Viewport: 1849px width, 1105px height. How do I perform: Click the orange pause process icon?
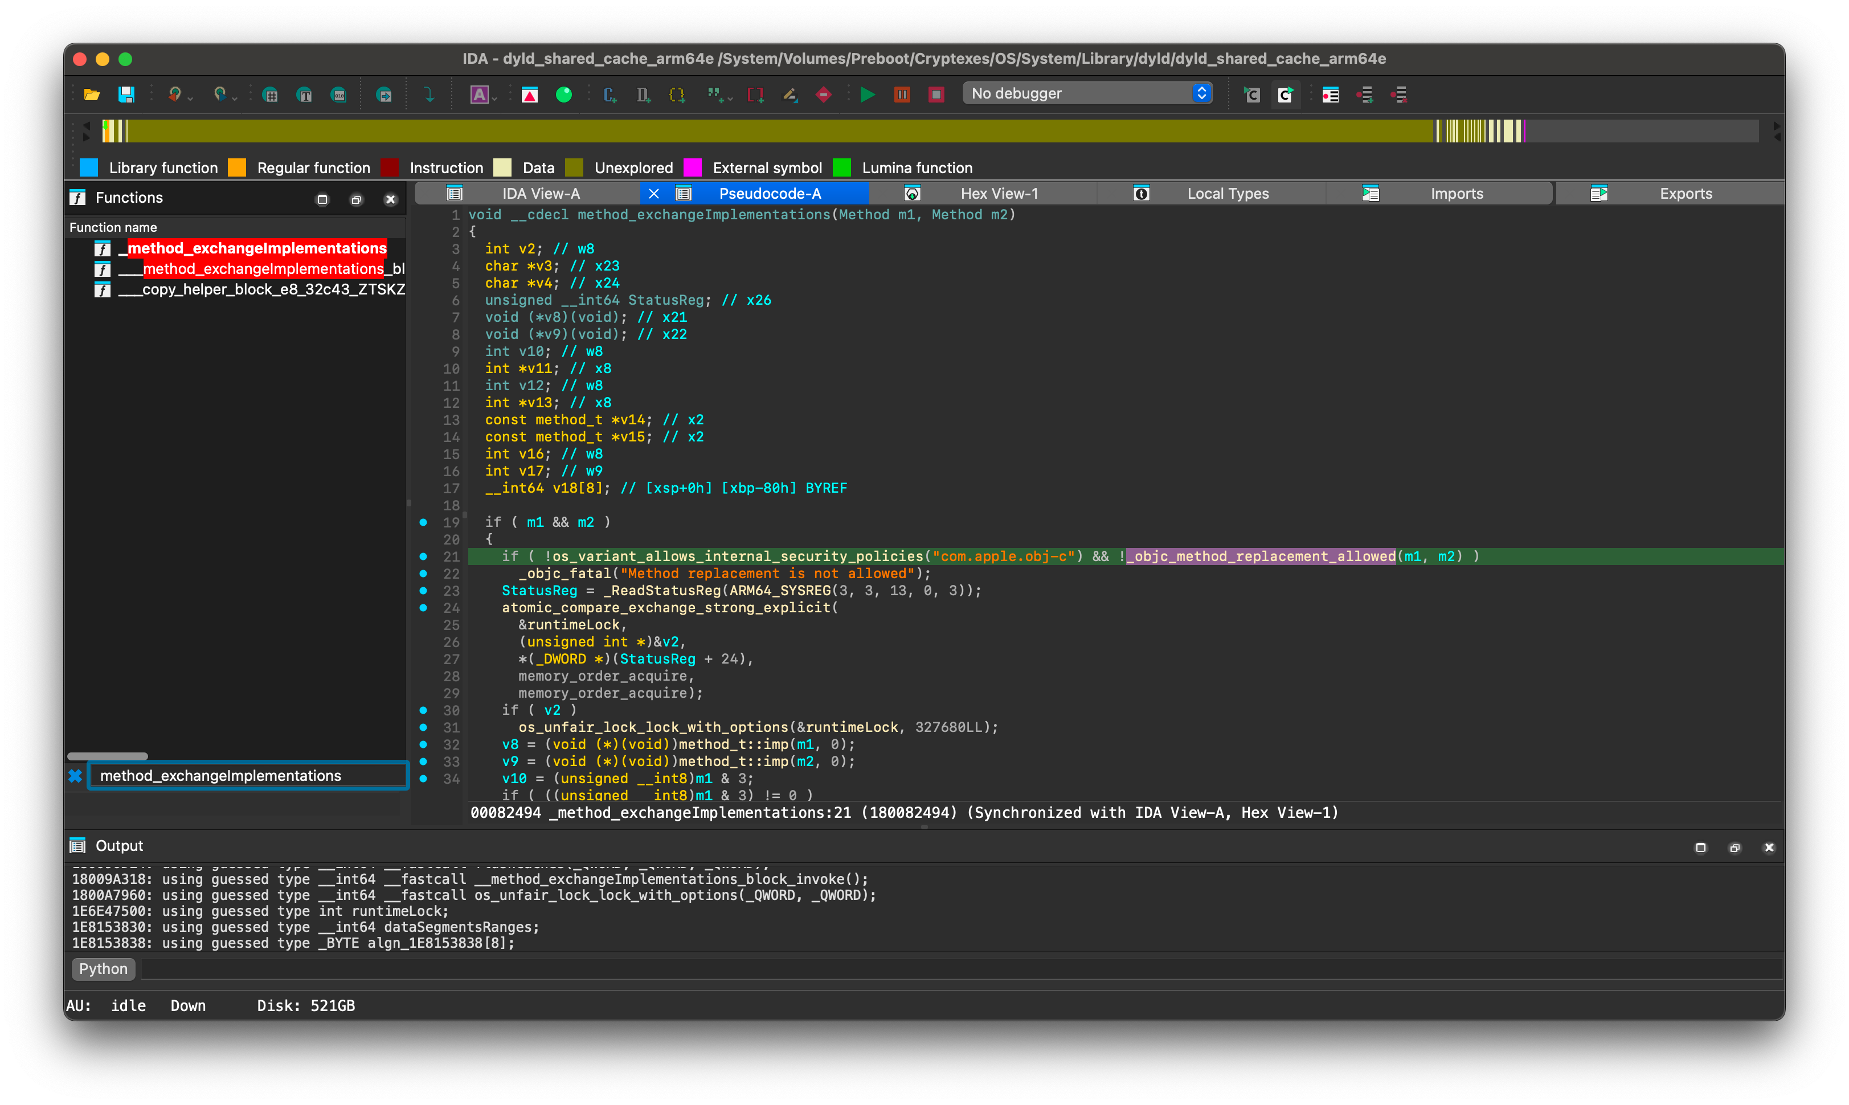tap(902, 95)
